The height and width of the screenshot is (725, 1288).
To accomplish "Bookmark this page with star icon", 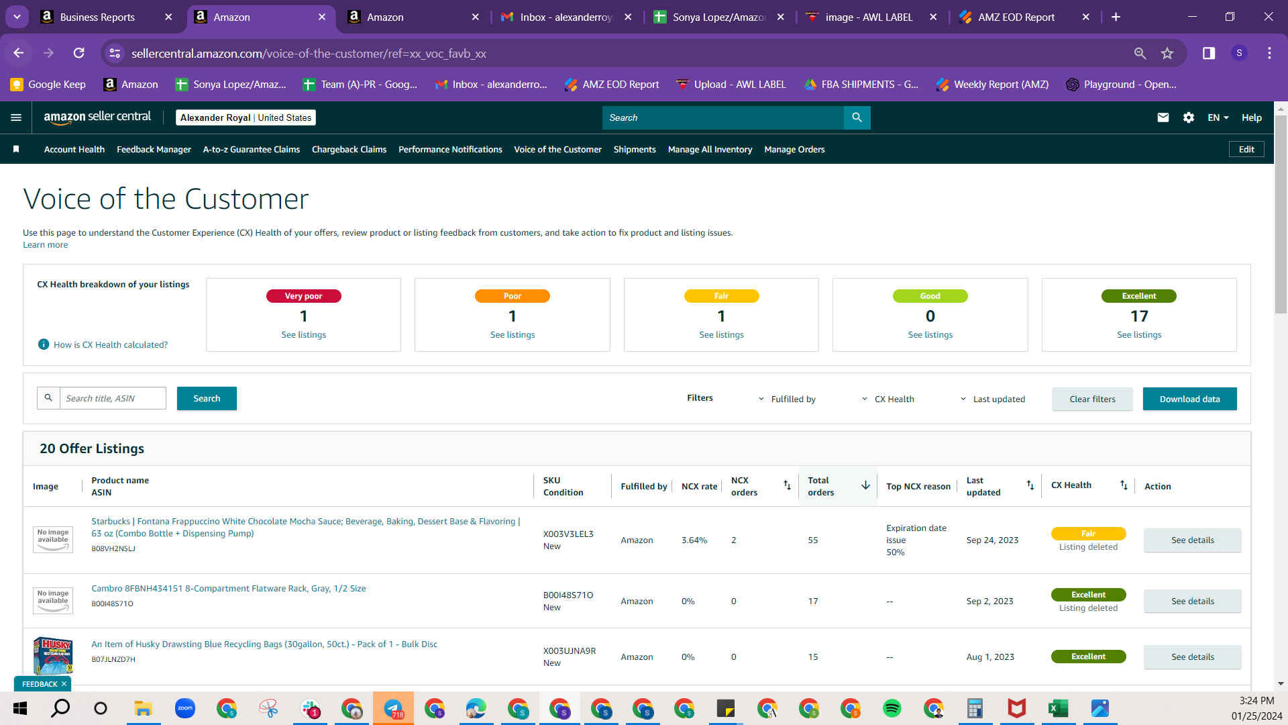I will (1167, 53).
